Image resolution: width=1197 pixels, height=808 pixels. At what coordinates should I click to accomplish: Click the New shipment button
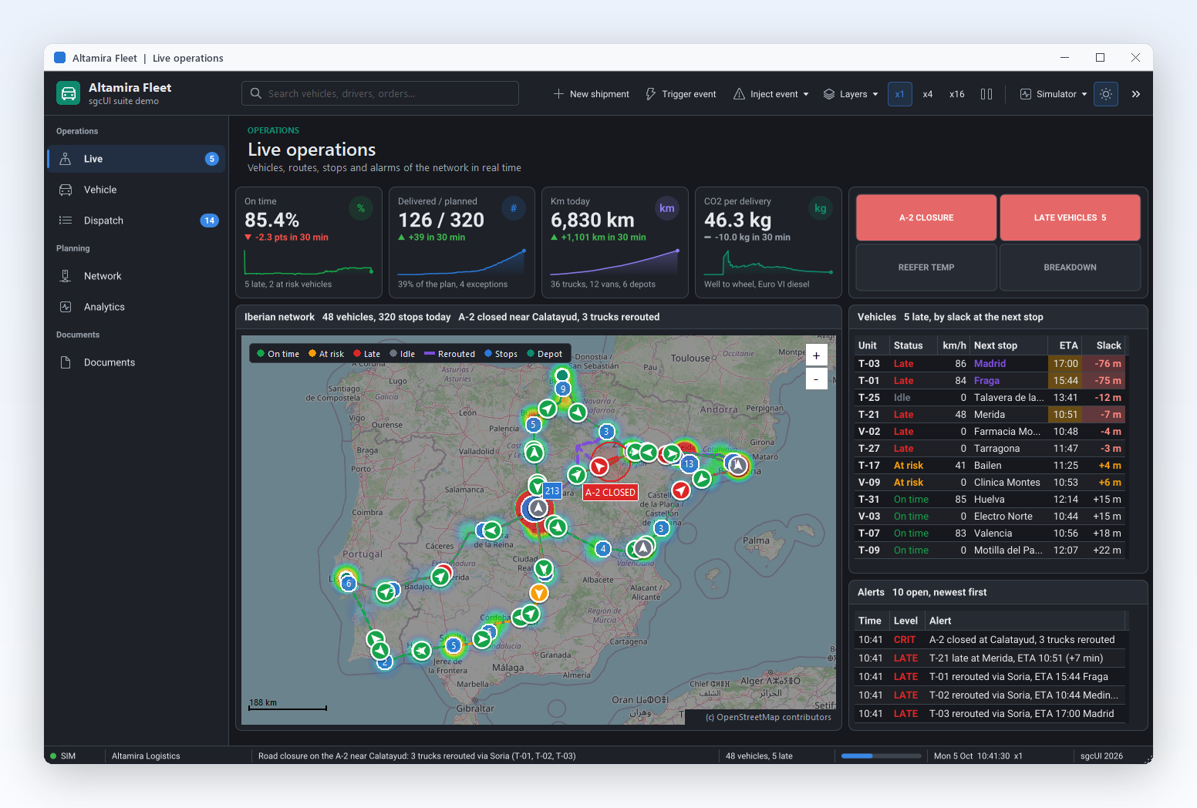coord(592,94)
